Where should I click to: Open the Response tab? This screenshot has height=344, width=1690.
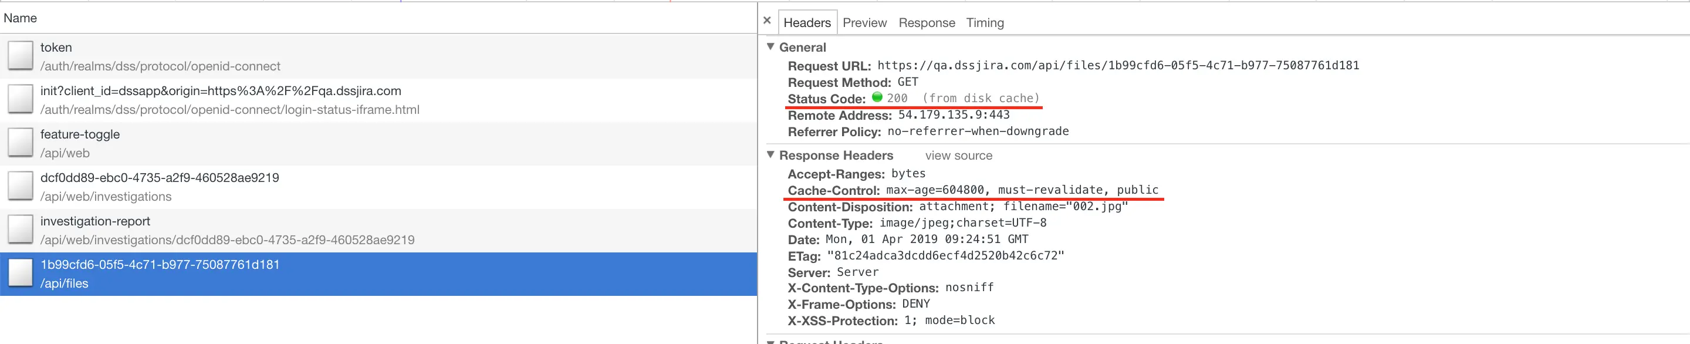(927, 22)
